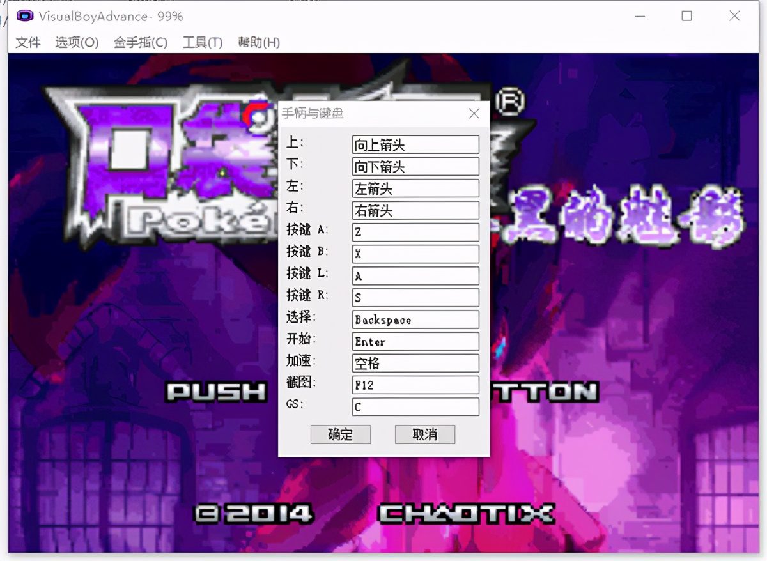
Task: Select the 按键 B field showing X
Action: (x=415, y=254)
